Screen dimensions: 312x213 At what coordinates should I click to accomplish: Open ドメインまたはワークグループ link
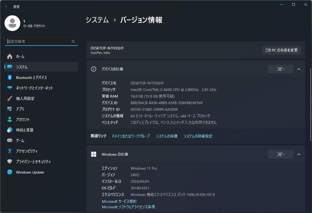pyautogui.click(x=131, y=136)
